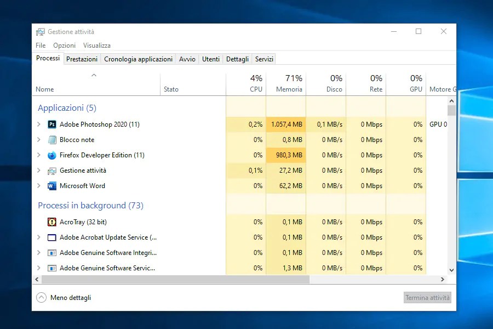Click the Adobe Genuine Software Integri... icon

coord(52,253)
